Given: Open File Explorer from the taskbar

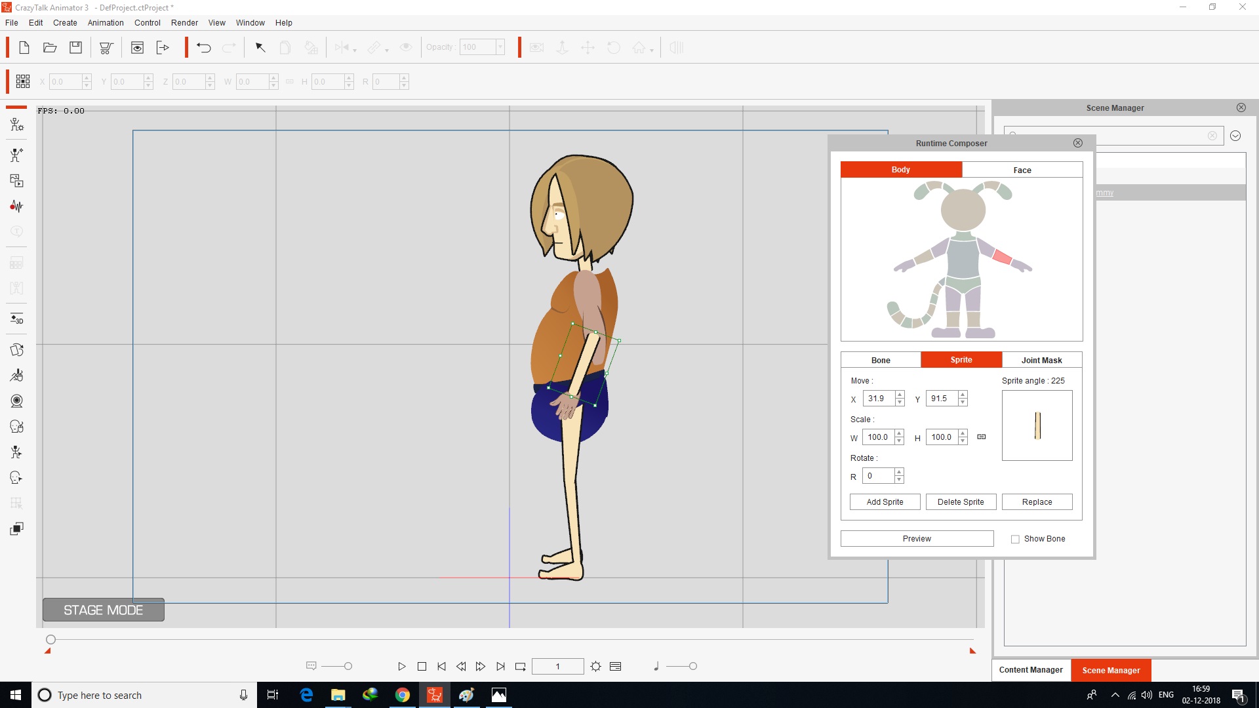Looking at the screenshot, I should [x=338, y=695].
